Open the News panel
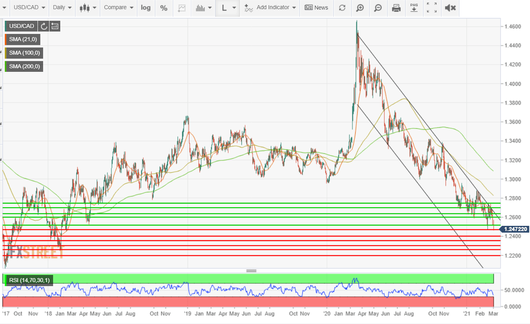530x324 pixels. click(316, 8)
